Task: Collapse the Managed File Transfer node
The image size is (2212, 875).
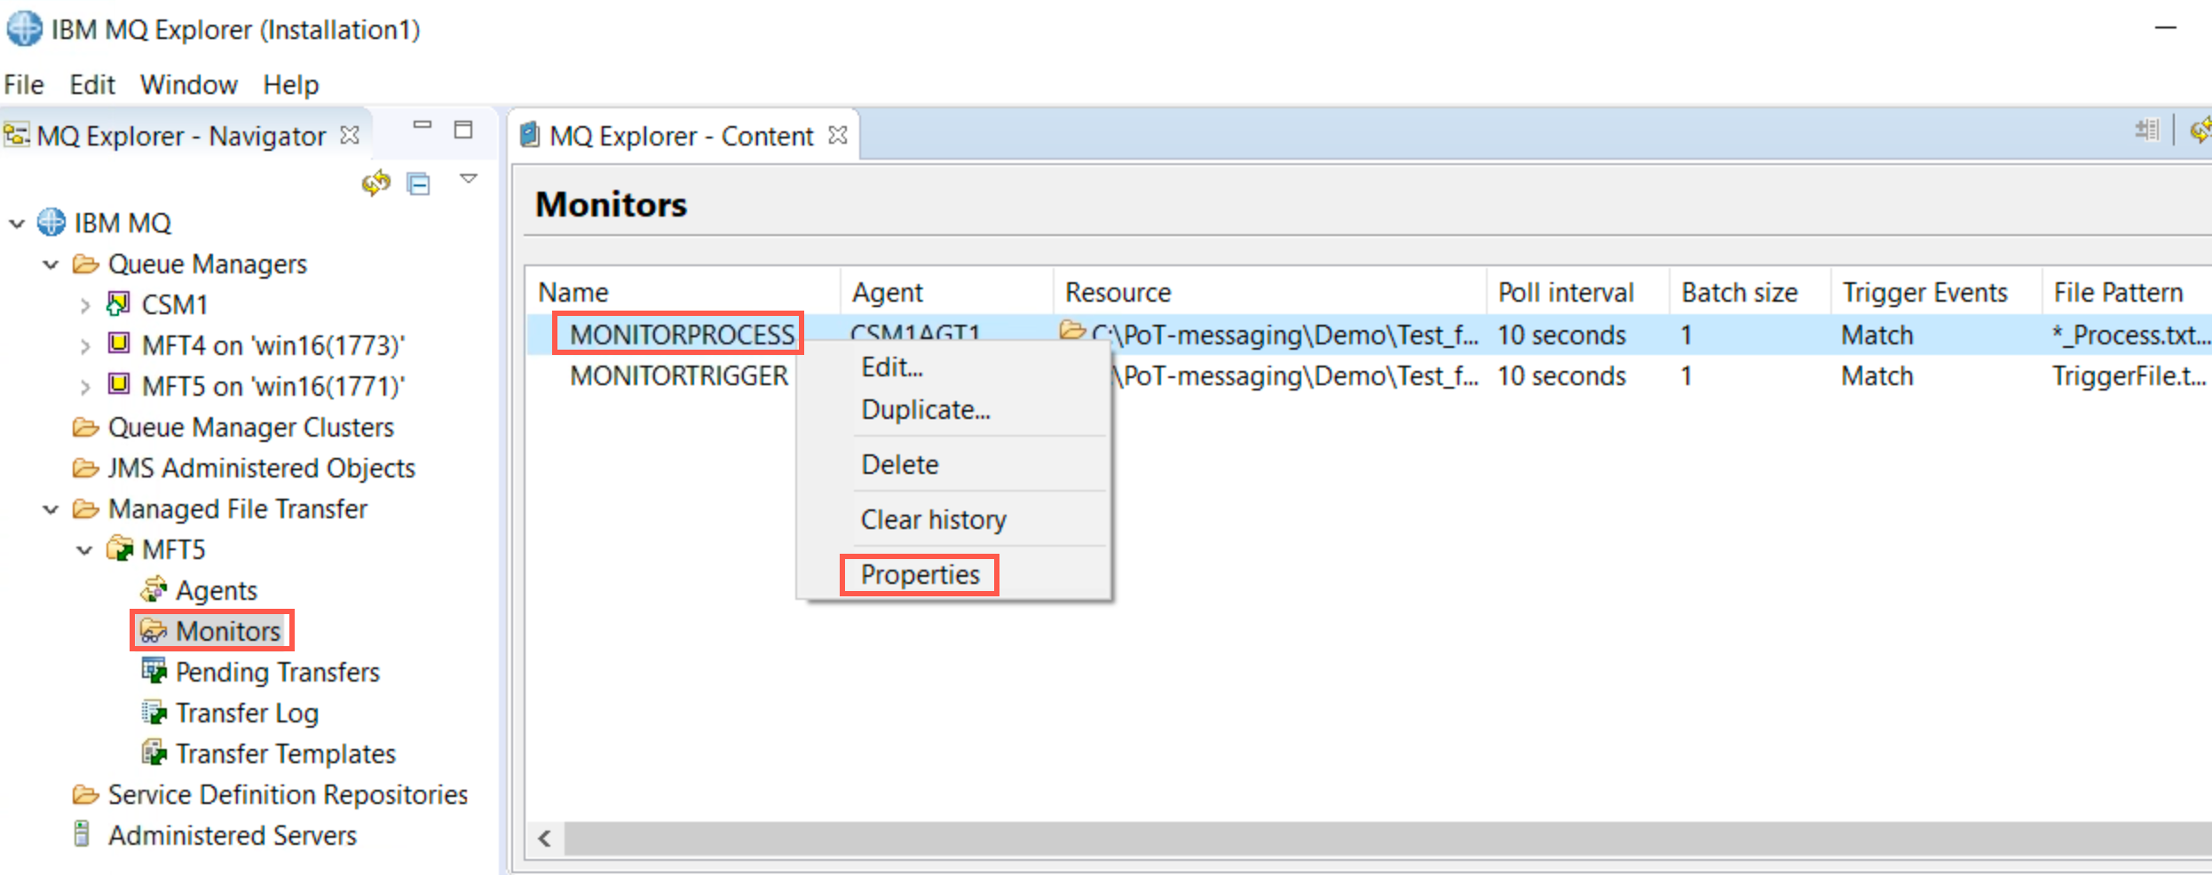Action: coord(51,509)
